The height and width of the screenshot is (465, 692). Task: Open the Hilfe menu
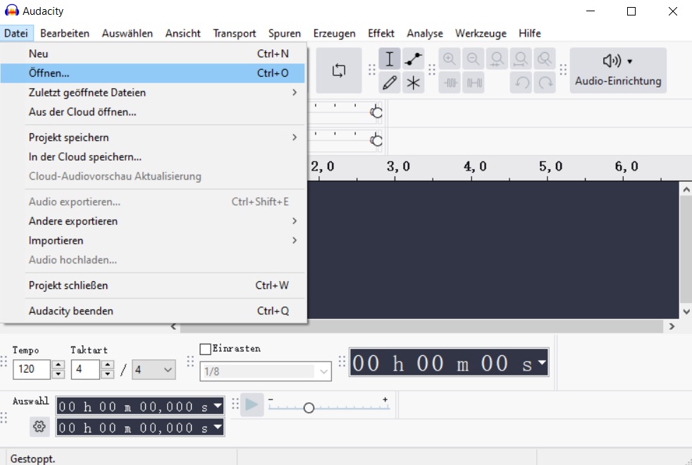coord(530,34)
